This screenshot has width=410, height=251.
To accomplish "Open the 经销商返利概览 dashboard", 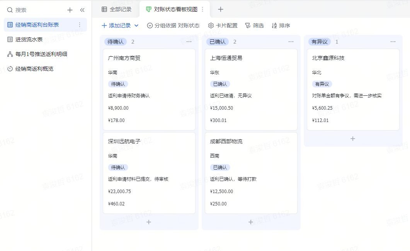I will point(45,69).
